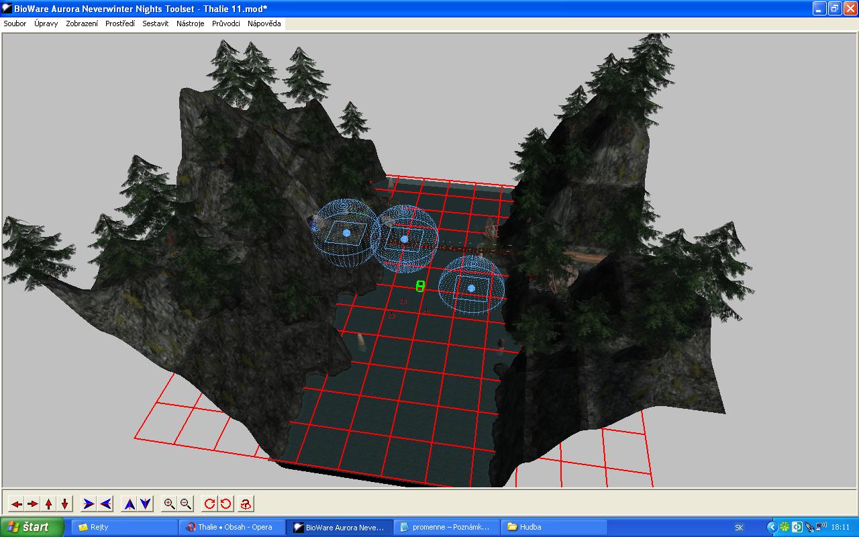
Task: Click the blue downward arrowhead icon
Action: [146, 503]
